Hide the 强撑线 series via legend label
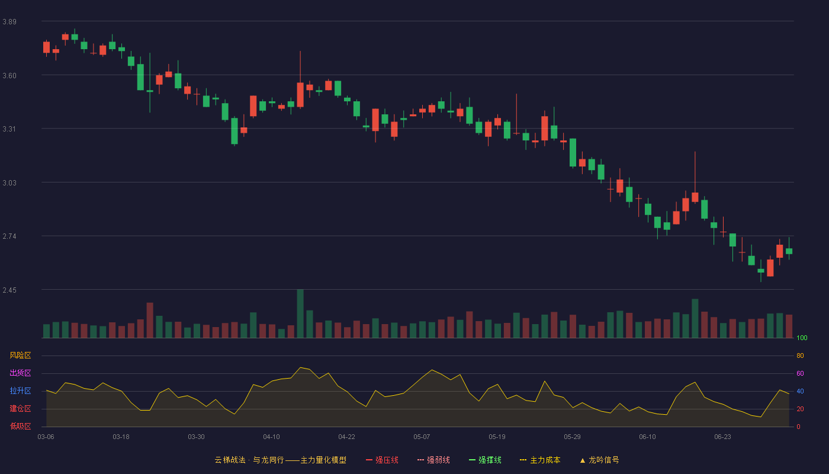The image size is (829, 474). 490,460
